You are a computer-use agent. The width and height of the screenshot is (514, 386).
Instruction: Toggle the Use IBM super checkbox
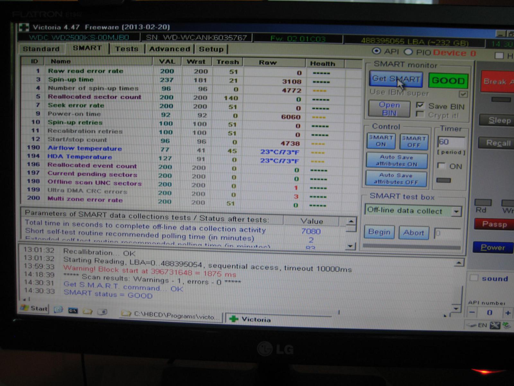(463, 94)
